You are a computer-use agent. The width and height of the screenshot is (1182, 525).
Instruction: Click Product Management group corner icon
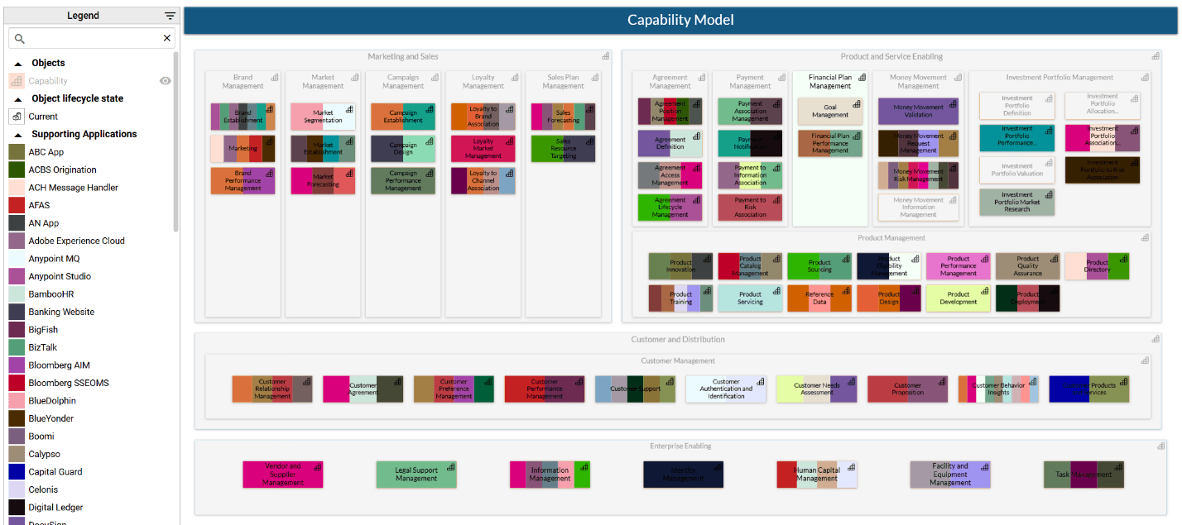[1145, 237]
